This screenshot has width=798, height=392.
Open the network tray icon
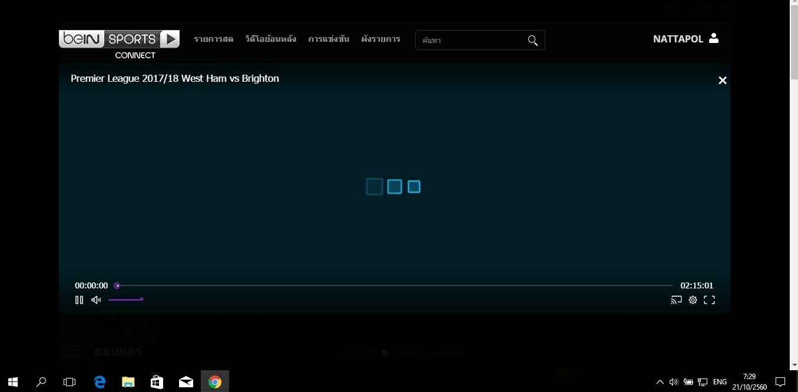point(702,381)
